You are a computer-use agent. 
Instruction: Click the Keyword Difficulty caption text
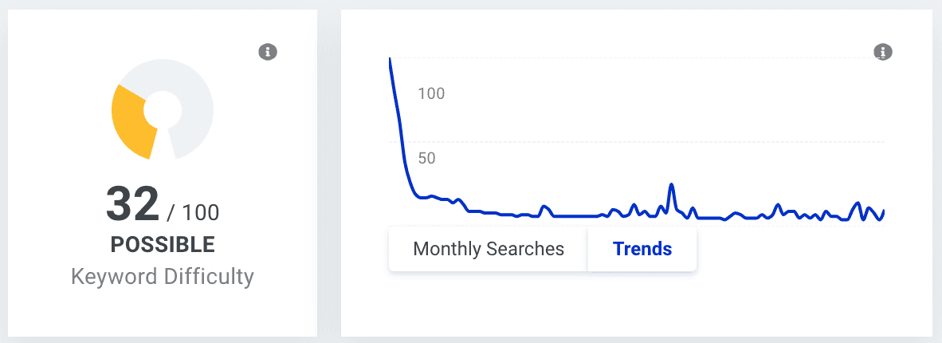[x=163, y=277]
